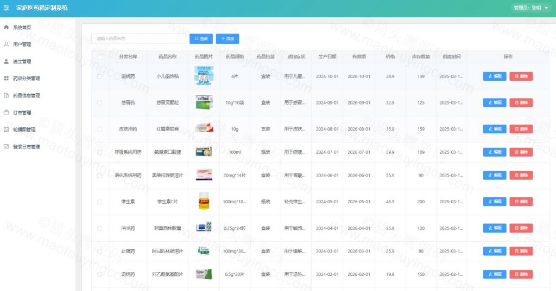This screenshot has height=291, width=556.
Task: Click the 添加 add button
Action: click(x=228, y=38)
